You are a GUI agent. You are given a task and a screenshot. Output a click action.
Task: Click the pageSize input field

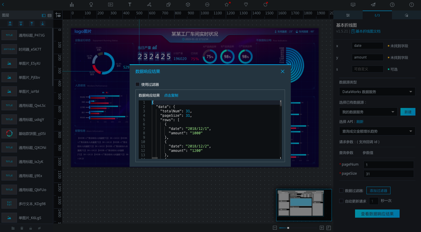pyautogui.click(x=388, y=174)
